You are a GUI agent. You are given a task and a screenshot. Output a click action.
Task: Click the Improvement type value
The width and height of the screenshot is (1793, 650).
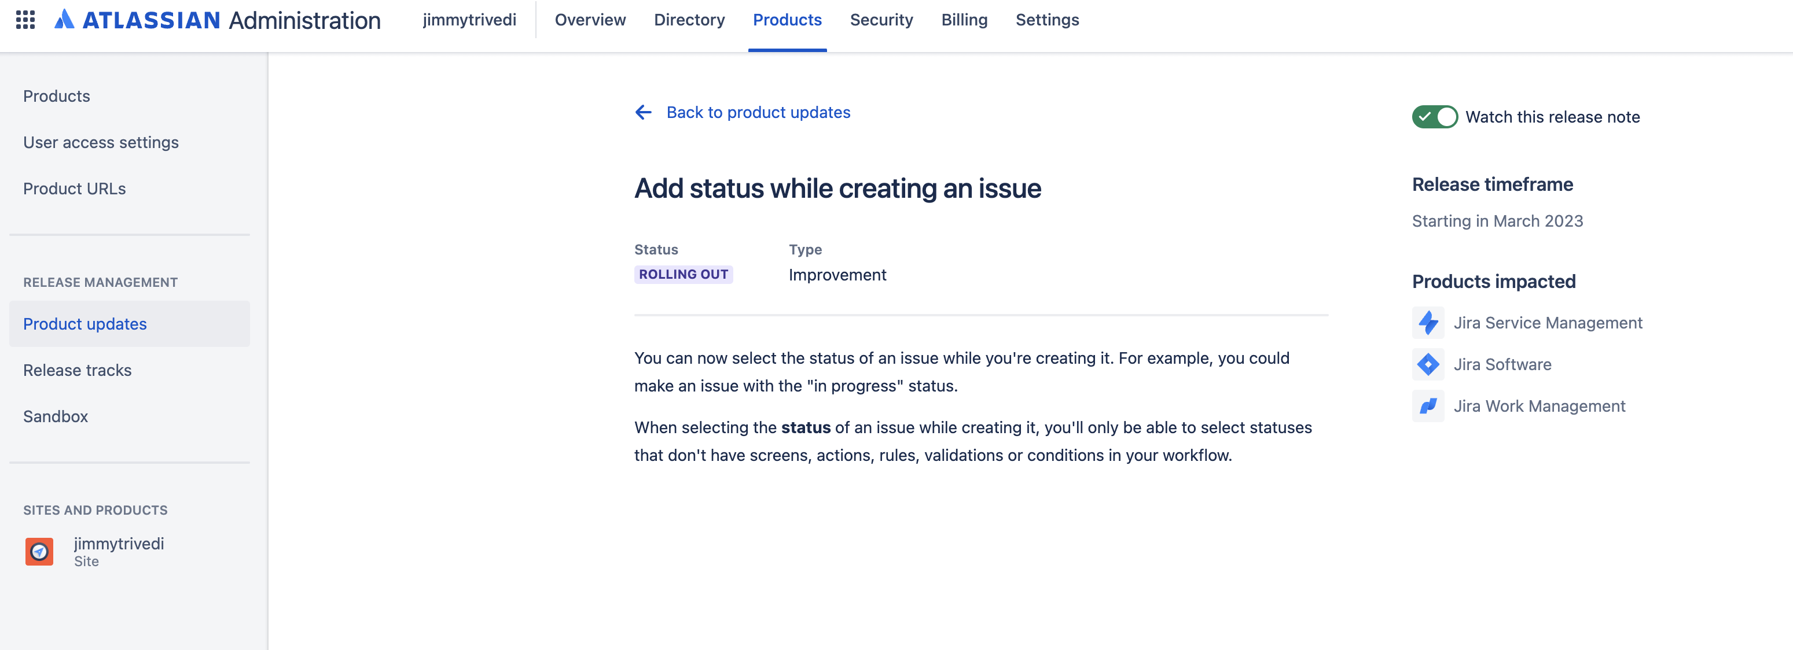[x=837, y=275]
